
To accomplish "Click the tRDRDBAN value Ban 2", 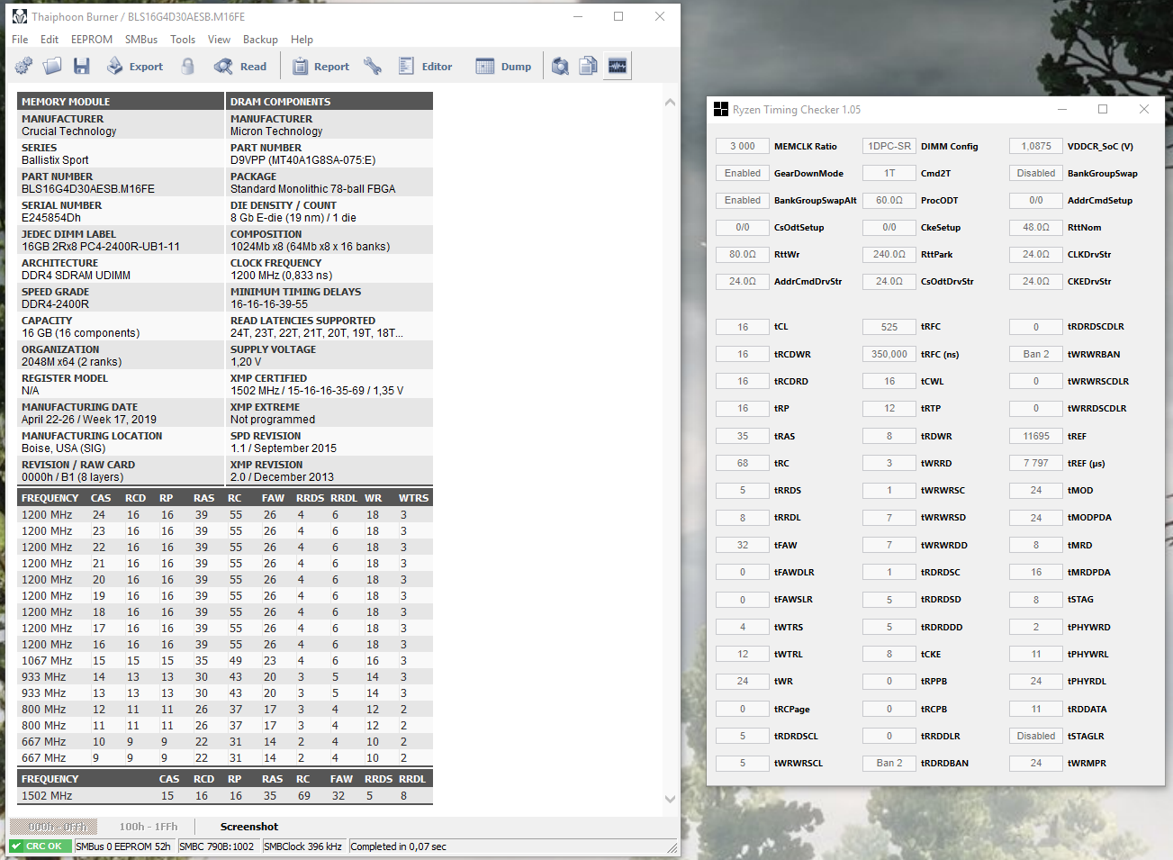I will 889,763.
